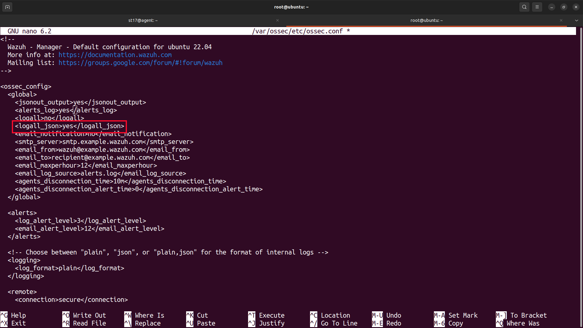The height and width of the screenshot is (328, 583).
Task: Place cursor on closing </logging> tag
Action: pyautogui.click(x=26, y=276)
